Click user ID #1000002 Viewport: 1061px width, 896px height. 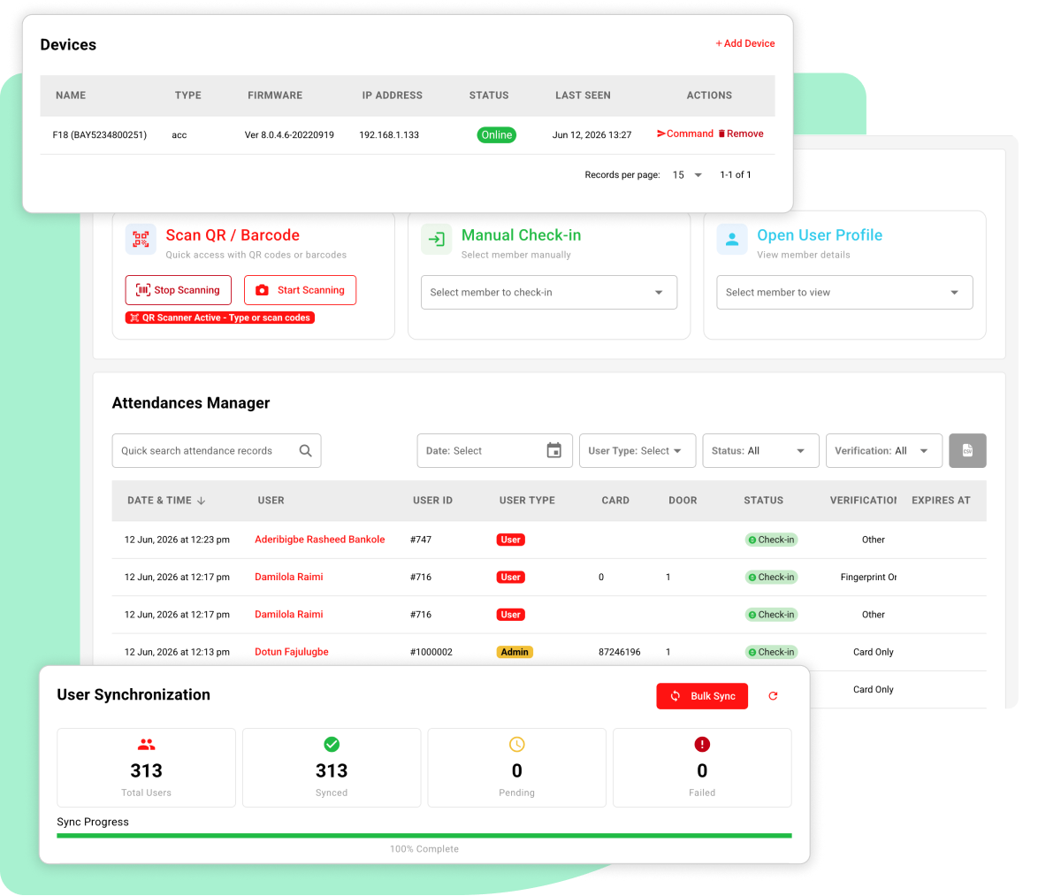coord(431,652)
